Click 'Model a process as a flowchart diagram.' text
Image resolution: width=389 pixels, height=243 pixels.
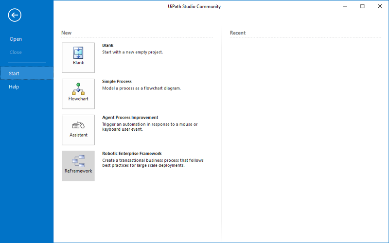click(x=141, y=88)
